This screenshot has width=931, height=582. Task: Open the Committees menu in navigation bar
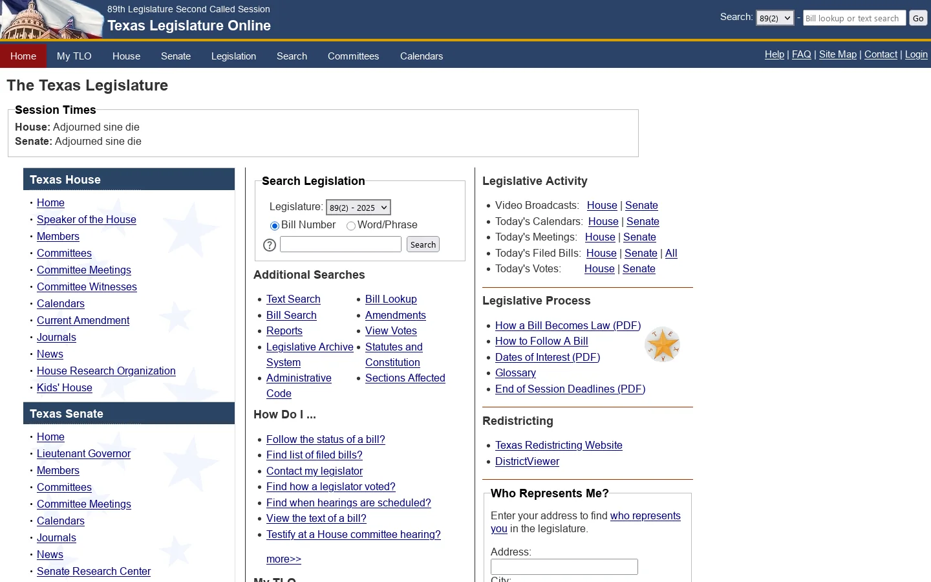(x=353, y=56)
